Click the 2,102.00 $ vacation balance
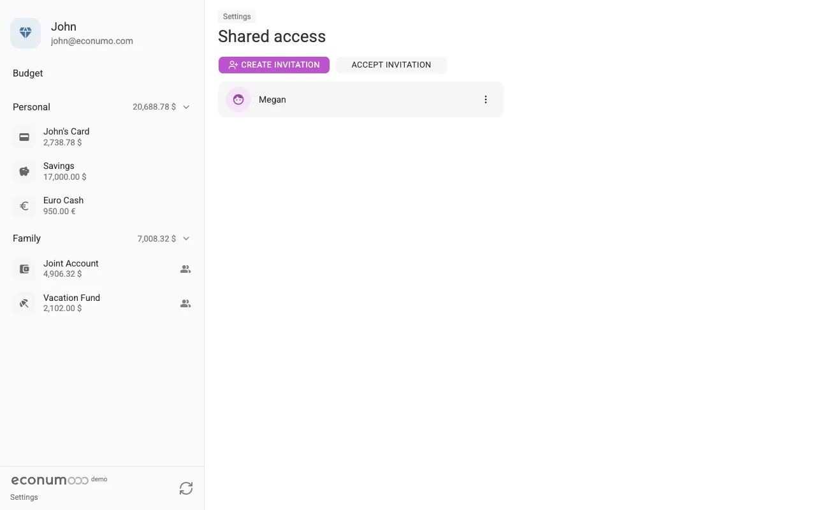 tap(62, 309)
